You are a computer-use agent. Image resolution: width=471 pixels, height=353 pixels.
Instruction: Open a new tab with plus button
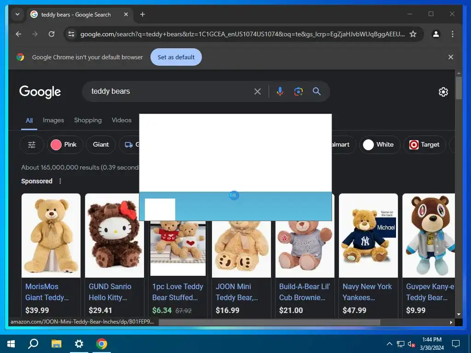tap(143, 14)
